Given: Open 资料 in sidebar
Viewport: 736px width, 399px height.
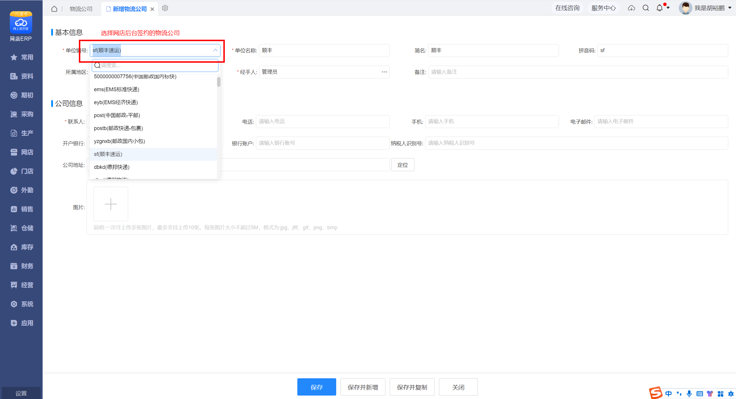Looking at the screenshot, I should point(22,76).
